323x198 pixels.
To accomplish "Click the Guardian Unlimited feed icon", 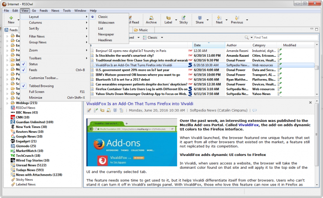I will [x=13, y=122].
